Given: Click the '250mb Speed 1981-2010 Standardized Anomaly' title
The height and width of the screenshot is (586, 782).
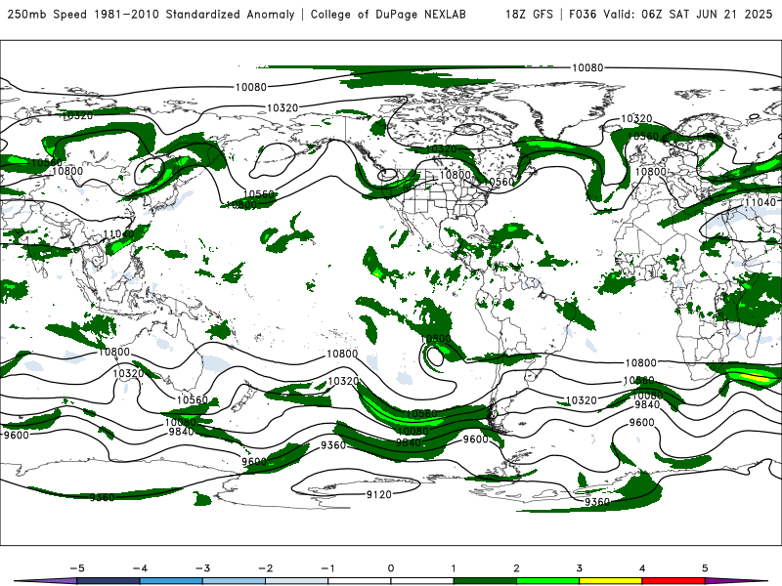Looking at the screenshot, I should [x=151, y=14].
